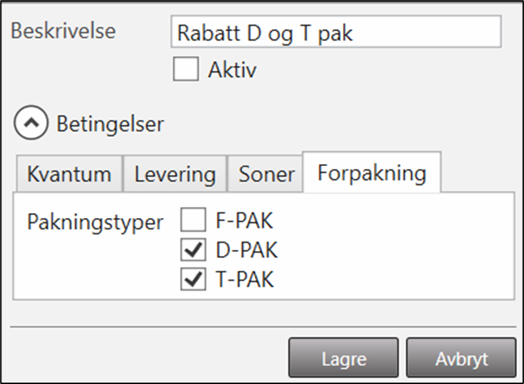Screen dimensions: 524x384
Task: Enable the Aktiv checkbox
Action: (x=185, y=70)
